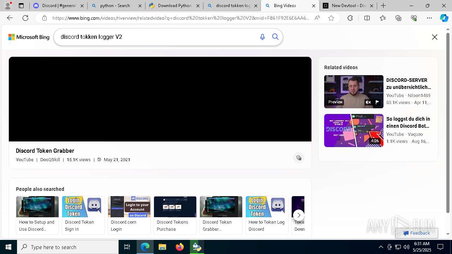Open the Edge profile avatar
452x254 pixels.
[8, 6]
